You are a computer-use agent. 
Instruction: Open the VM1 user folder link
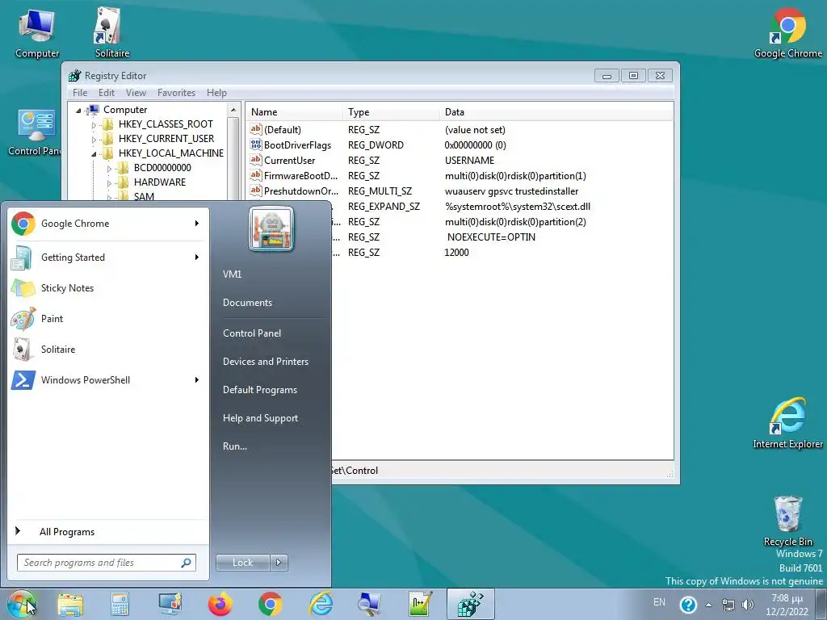point(232,274)
